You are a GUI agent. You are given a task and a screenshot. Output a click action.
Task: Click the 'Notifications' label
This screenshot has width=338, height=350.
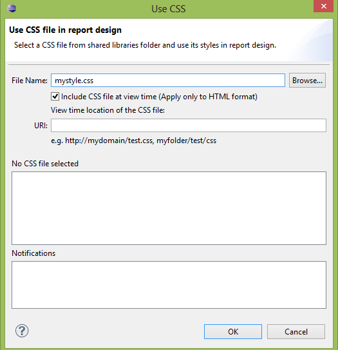[x=33, y=253]
